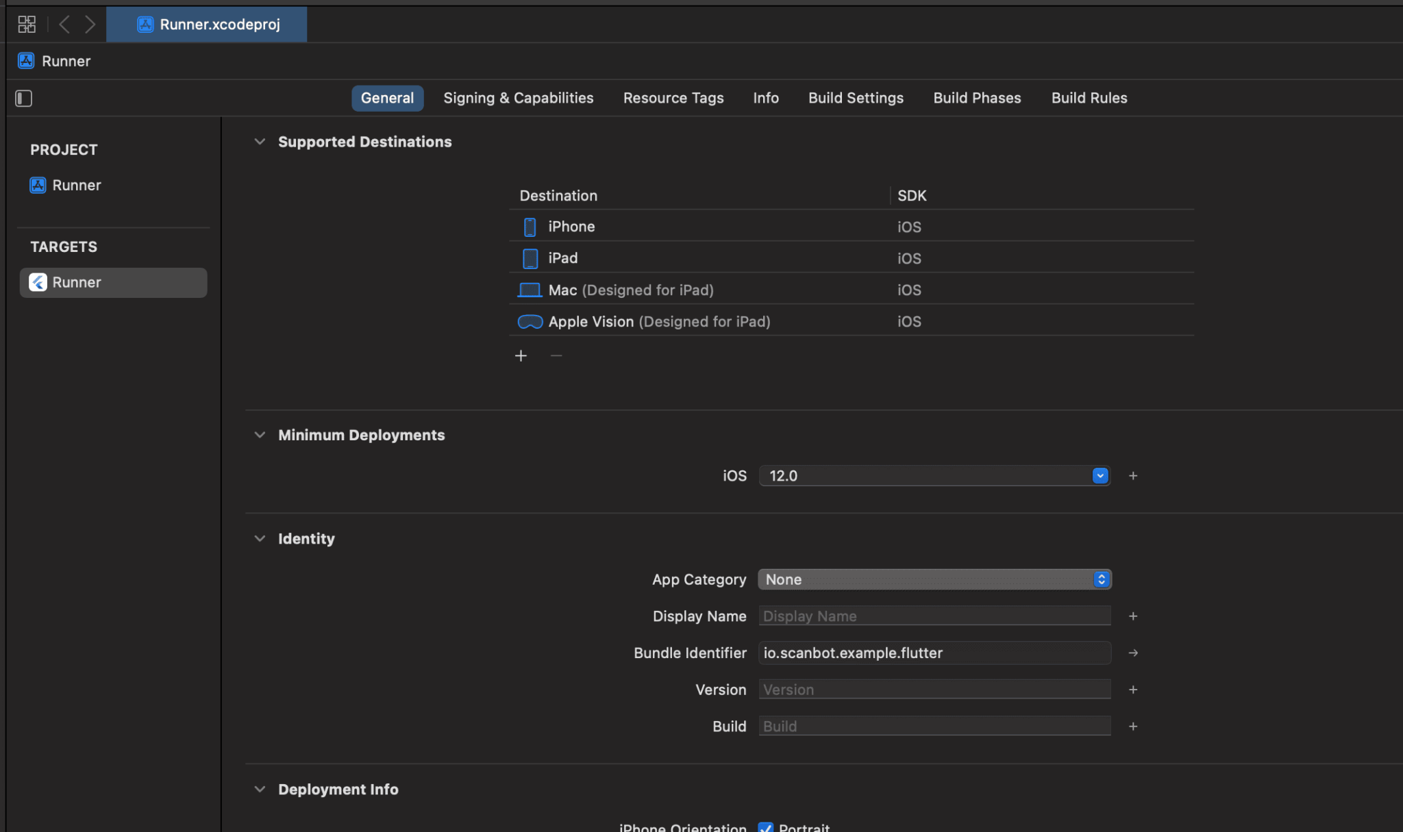Click the Runner app icon in PROJECT list

(x=38, y=185)
